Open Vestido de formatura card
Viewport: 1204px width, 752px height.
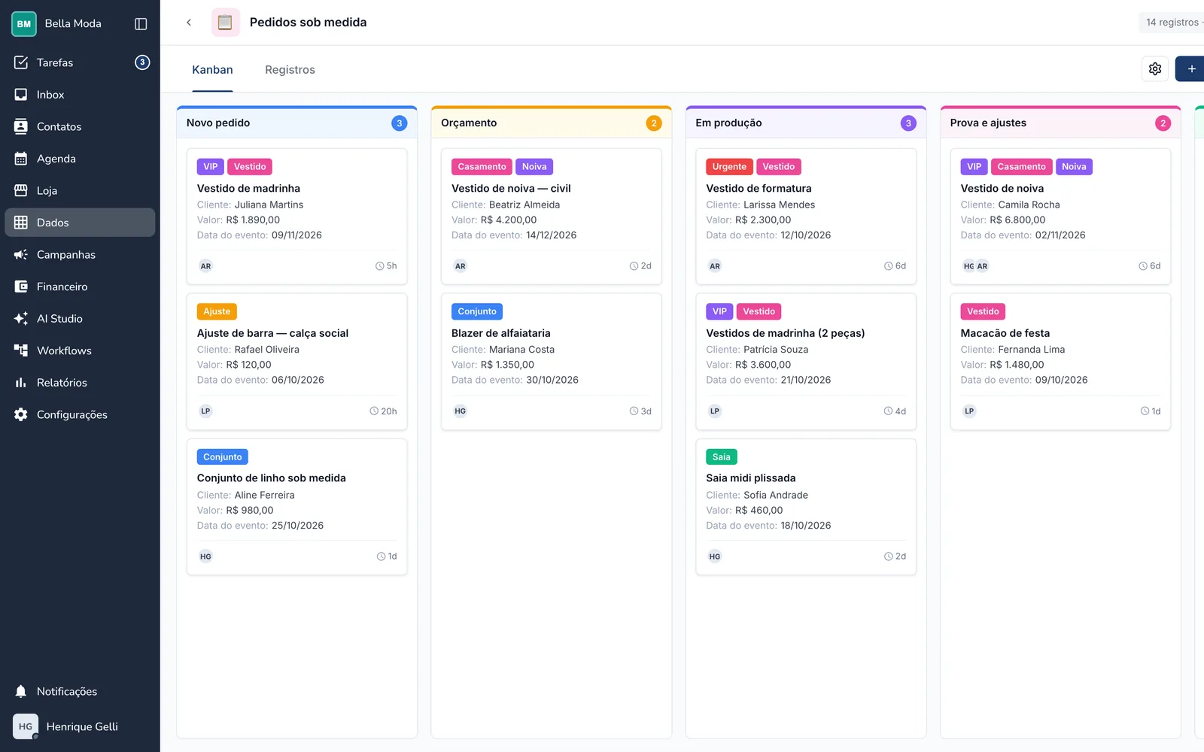pos(806,217)
